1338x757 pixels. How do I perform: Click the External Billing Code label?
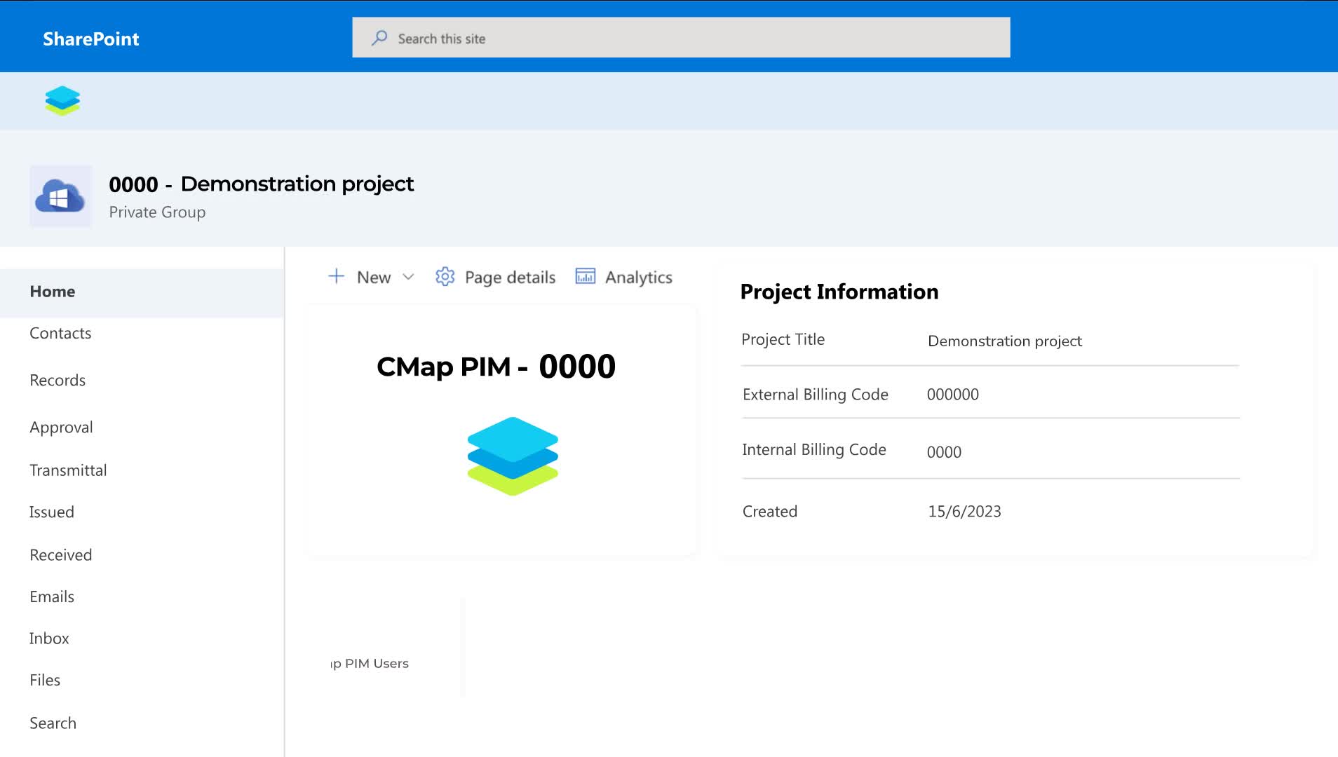[815, 395]
